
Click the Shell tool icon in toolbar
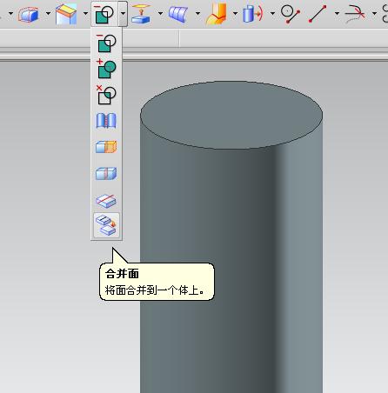(28, 14)
